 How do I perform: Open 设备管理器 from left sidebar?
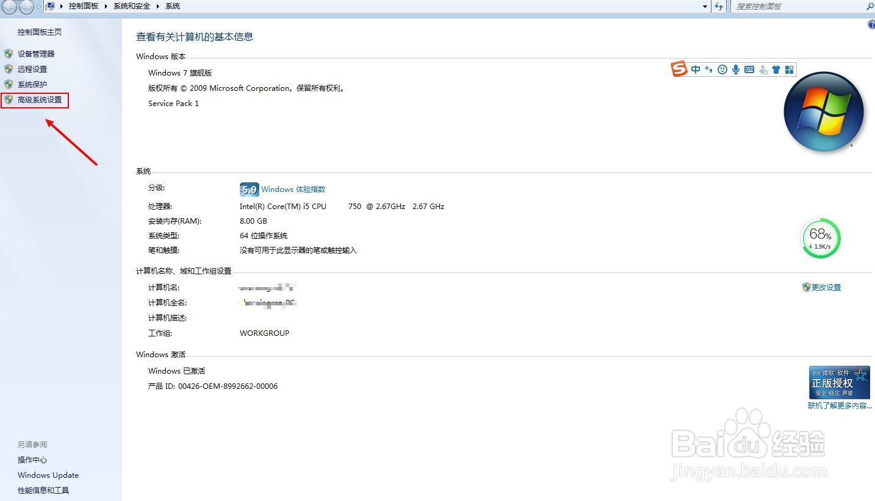point(36,54)
